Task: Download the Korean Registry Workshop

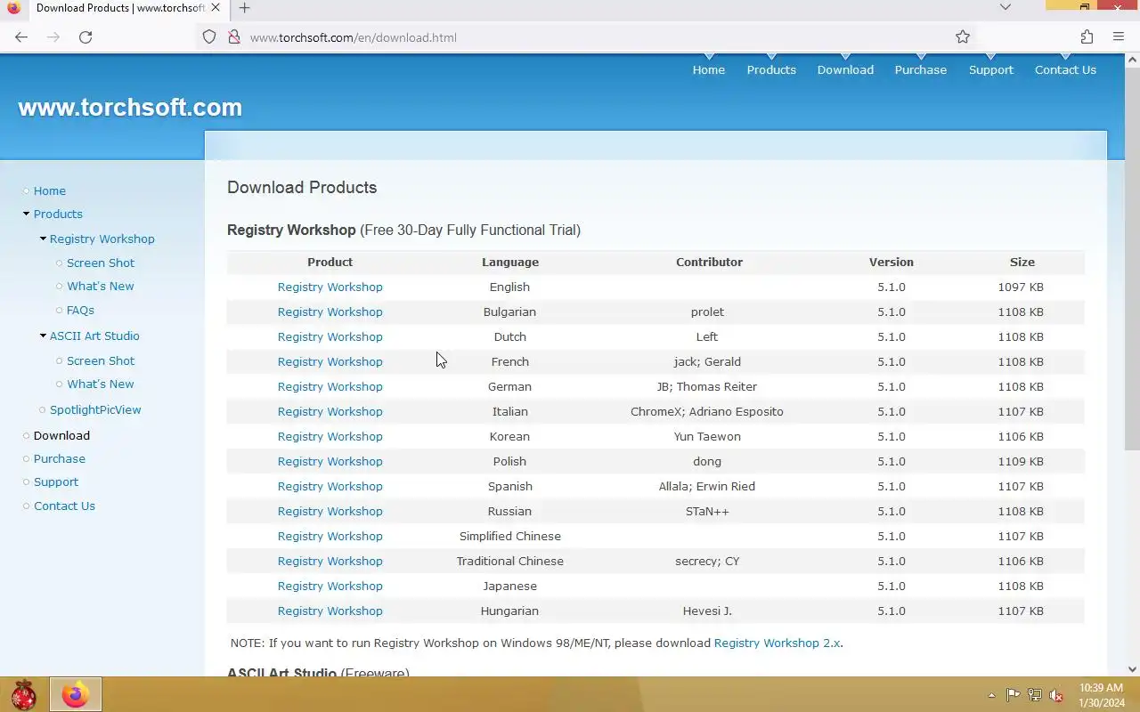Action: [330, 436]
